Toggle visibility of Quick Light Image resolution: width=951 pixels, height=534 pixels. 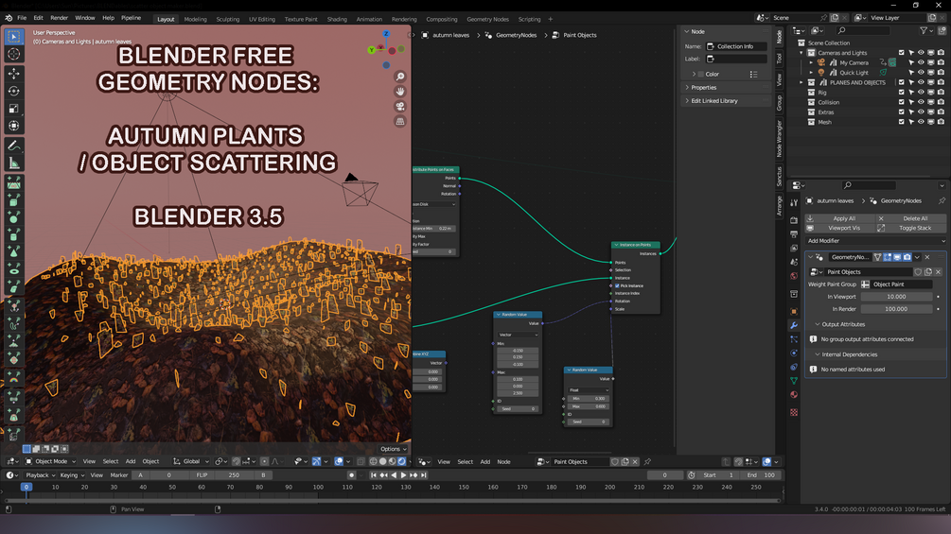[921, 73]
